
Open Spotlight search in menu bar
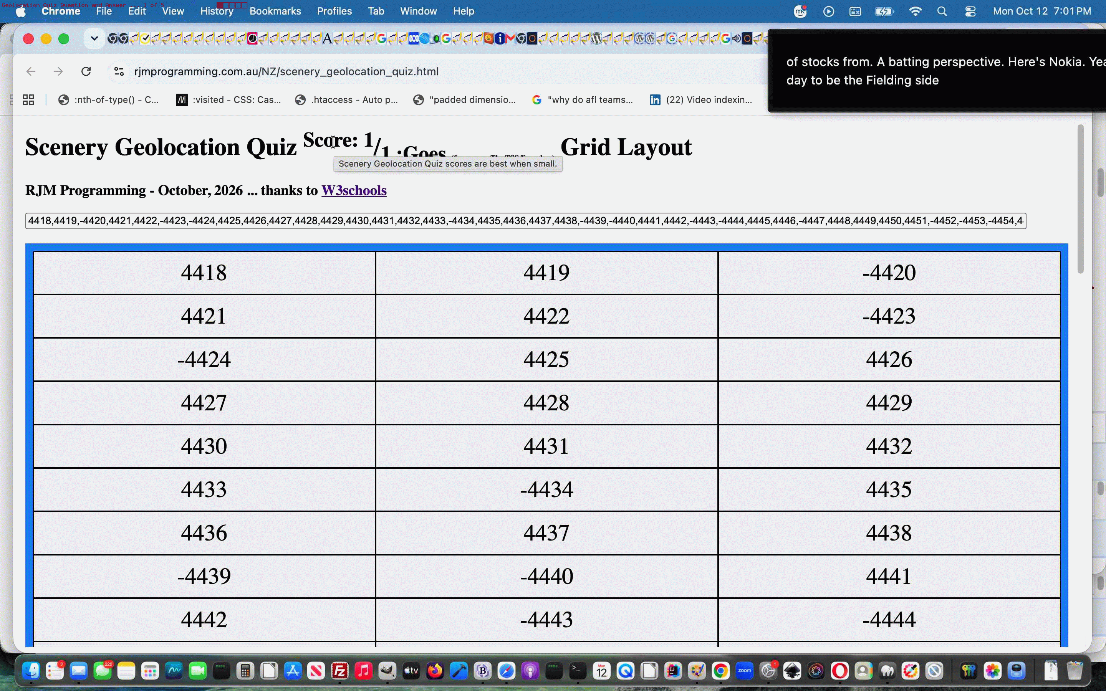[x=942, y=11]
